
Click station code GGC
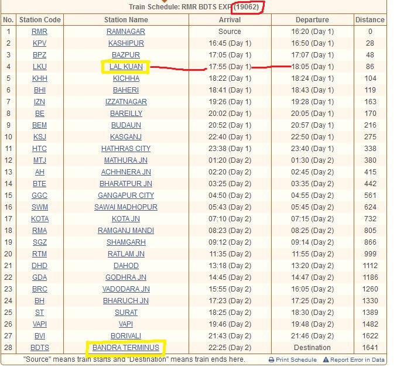(39, 195)
